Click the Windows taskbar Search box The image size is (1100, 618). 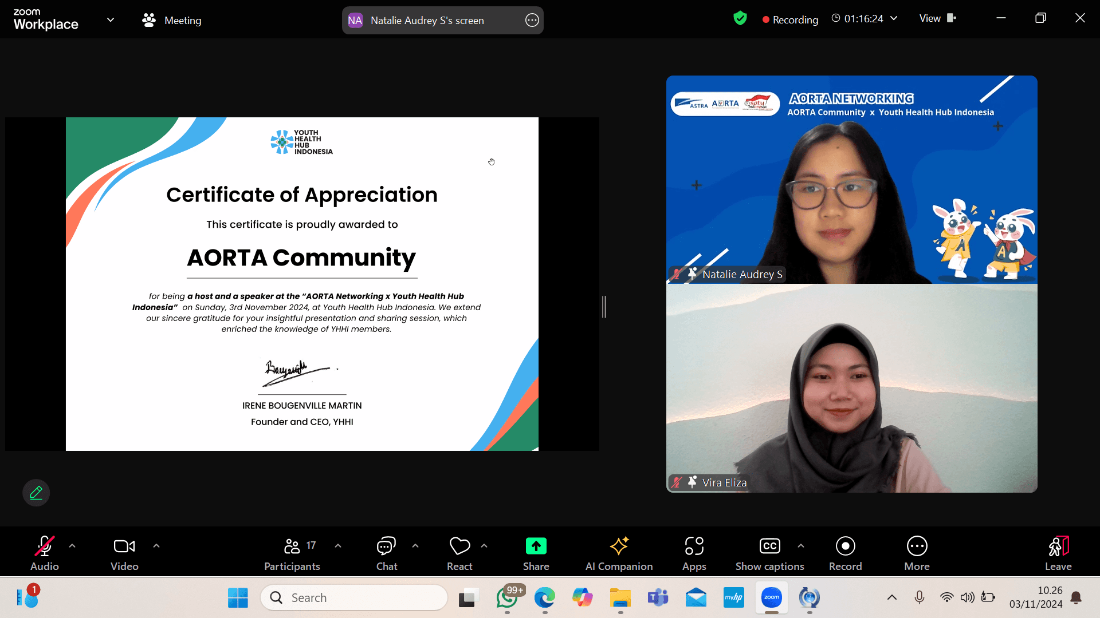coord(354,597)
